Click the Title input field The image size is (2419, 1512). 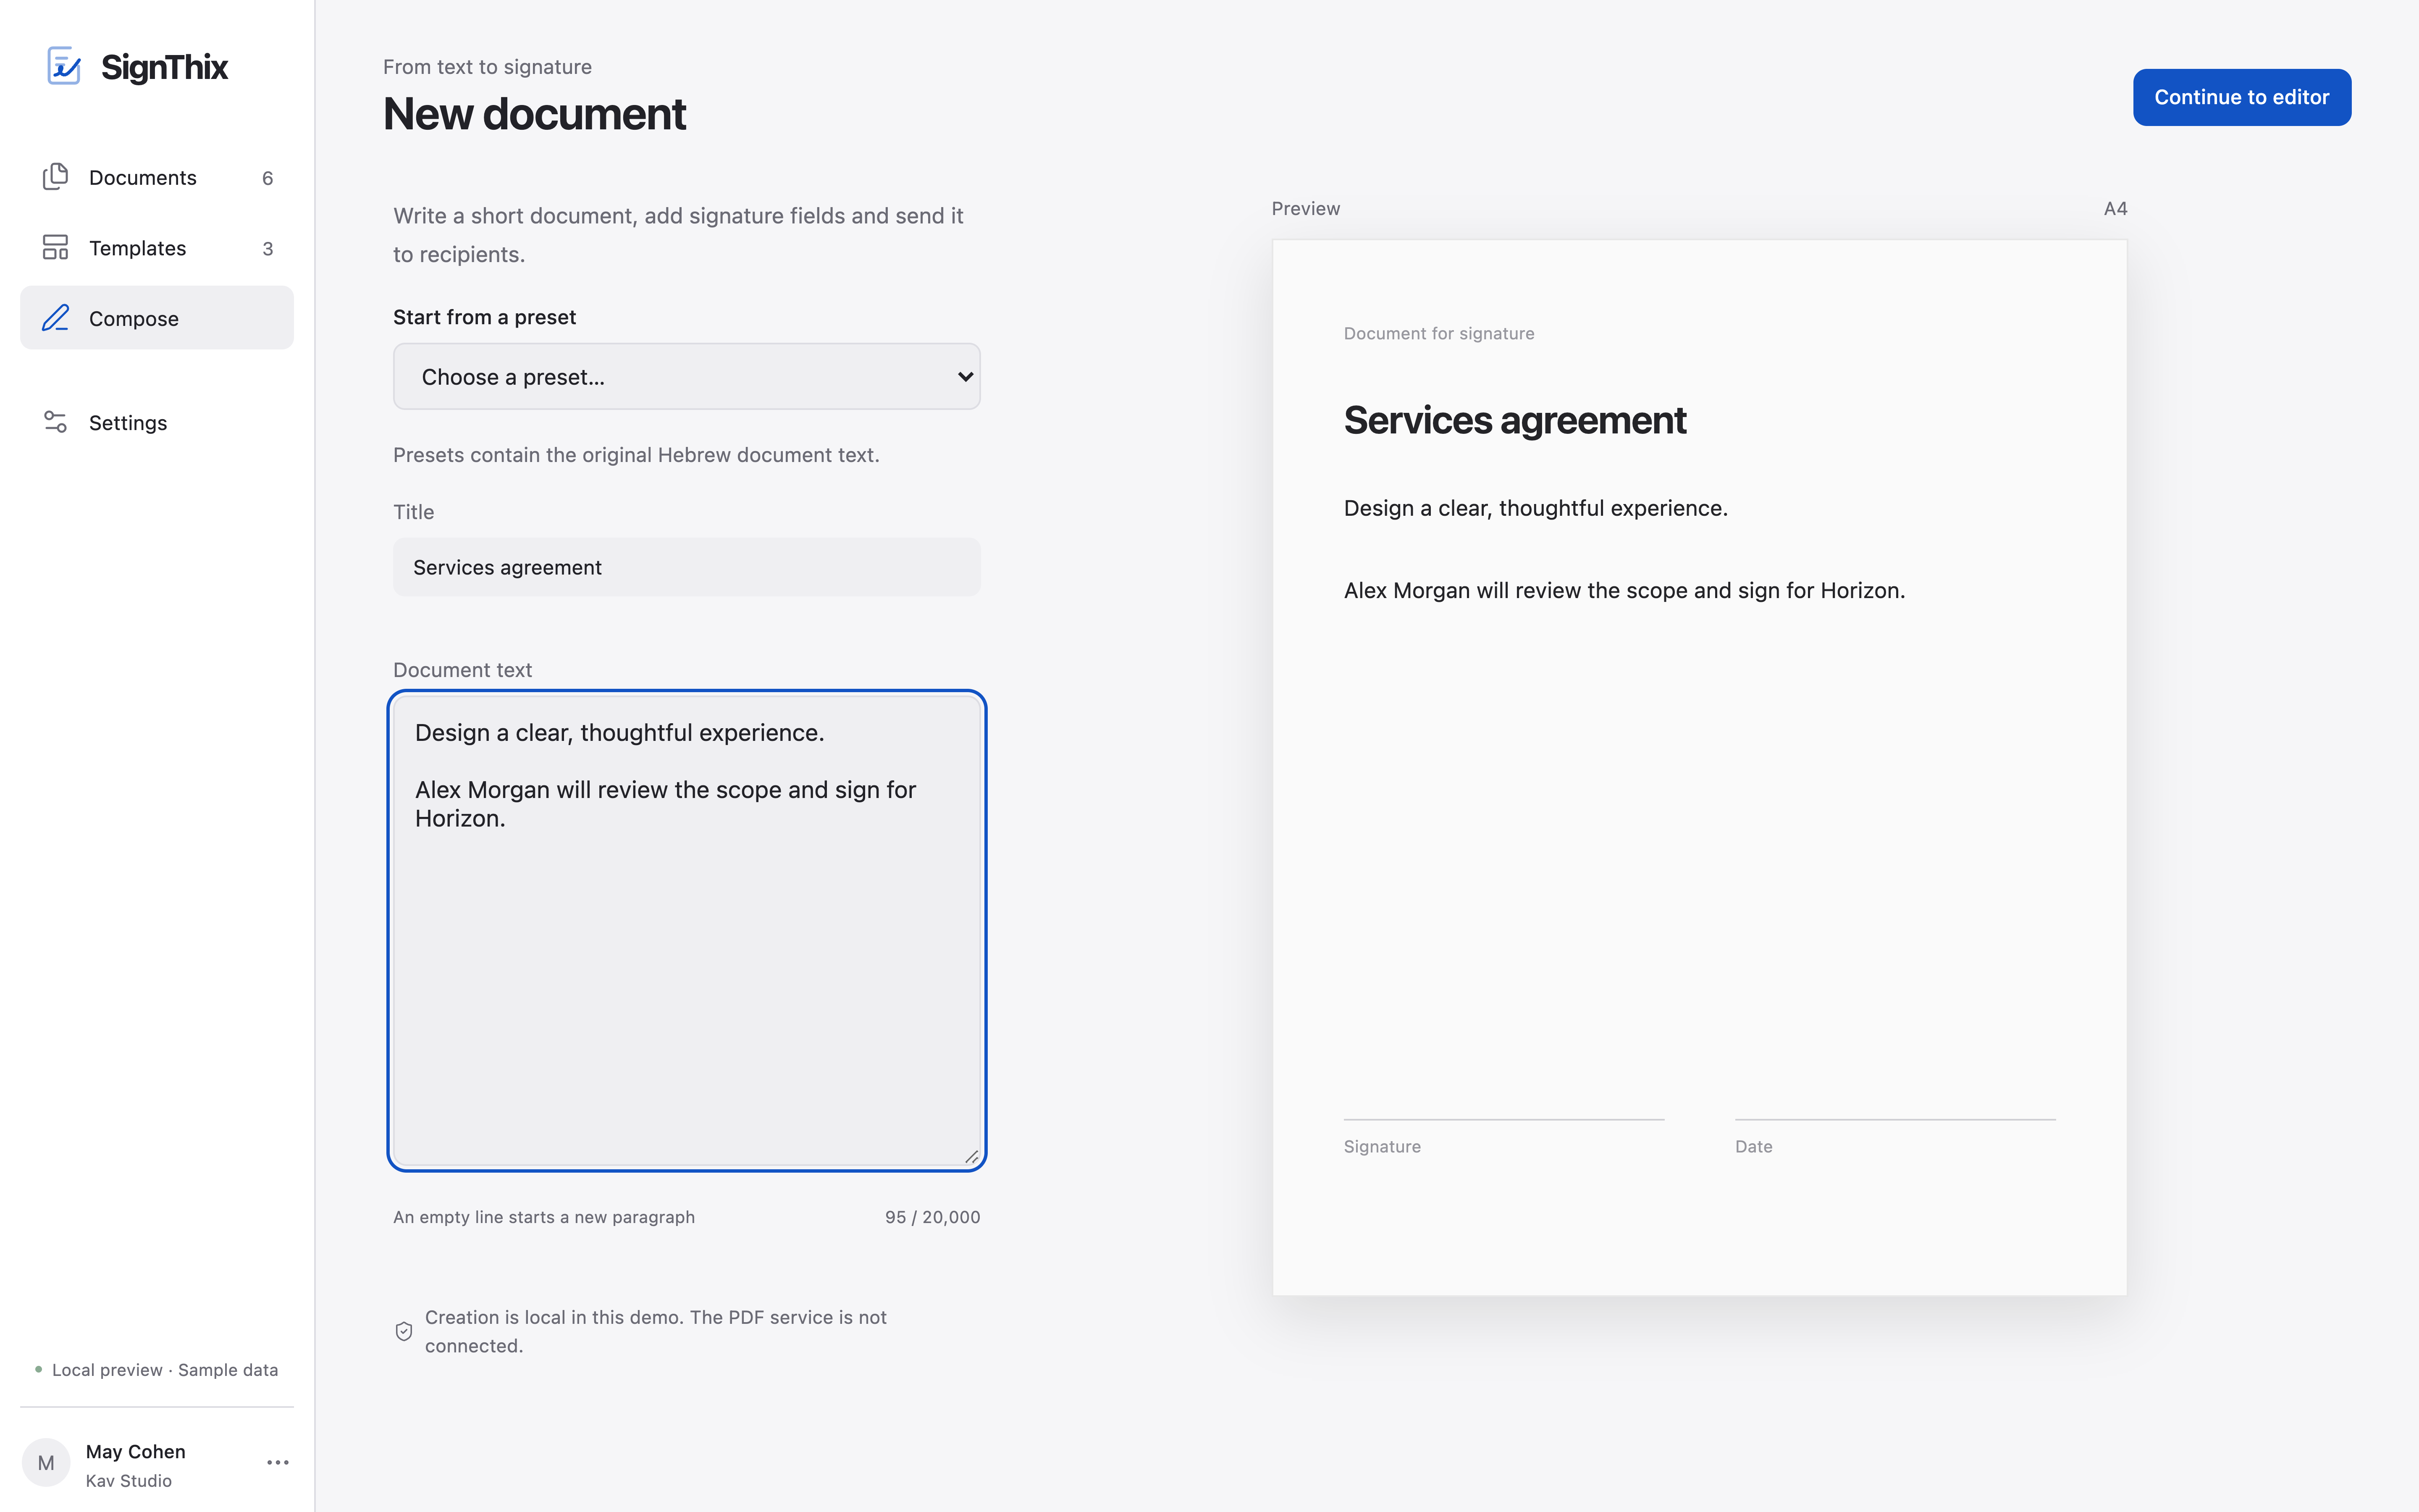687,567
